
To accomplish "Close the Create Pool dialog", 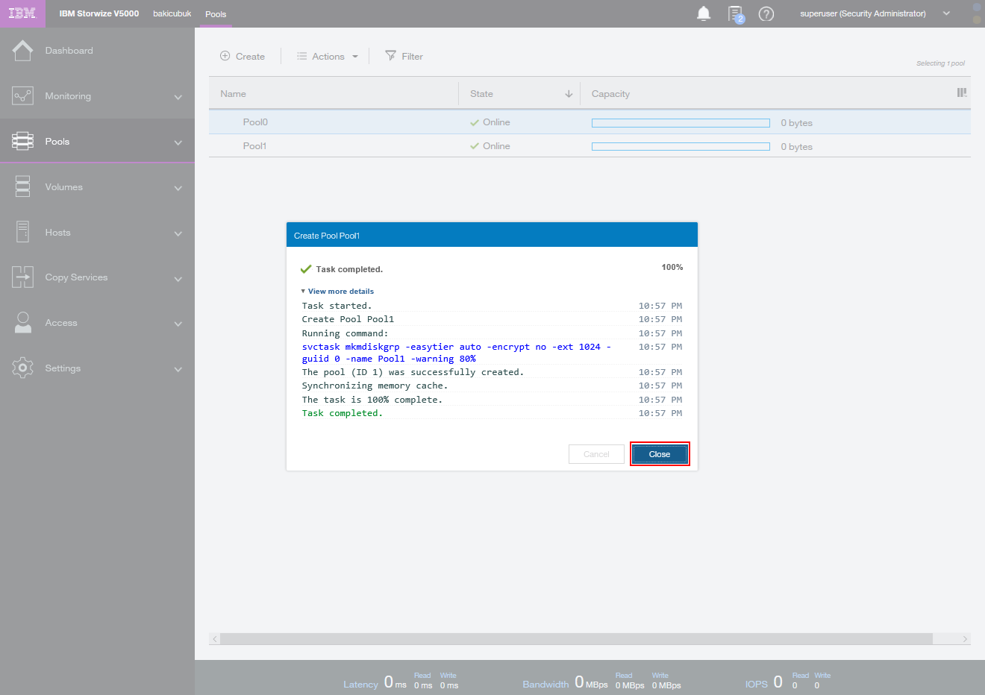I will click(659, 454).
